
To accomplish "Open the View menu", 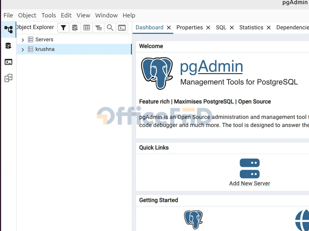I will 83,15.
